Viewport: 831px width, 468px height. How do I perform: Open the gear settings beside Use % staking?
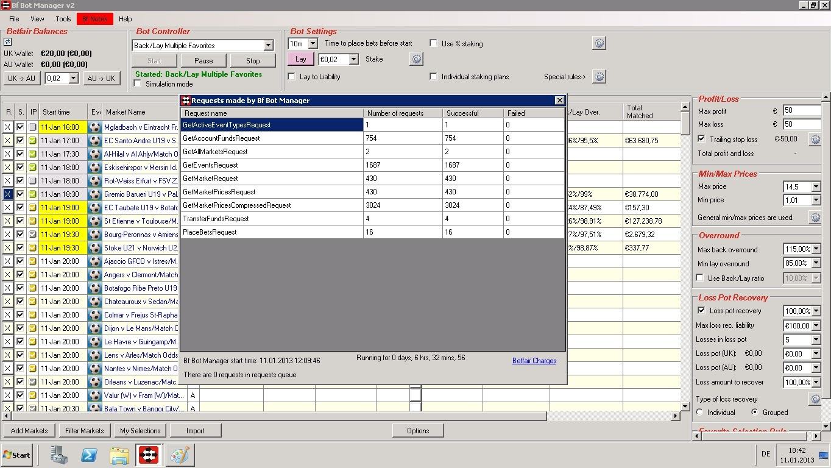[x=599, y=43]
